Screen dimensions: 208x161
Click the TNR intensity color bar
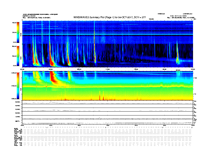tap(18, 86)
